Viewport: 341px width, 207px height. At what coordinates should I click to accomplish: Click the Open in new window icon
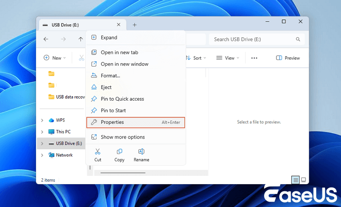(94, 64)
